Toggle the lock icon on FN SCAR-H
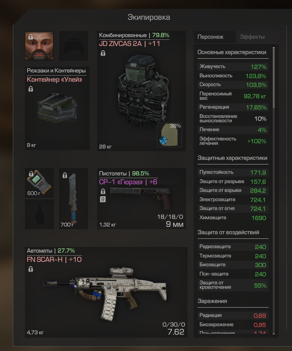Viewport: 292px width, 351px height. click(x=31, y=269)
